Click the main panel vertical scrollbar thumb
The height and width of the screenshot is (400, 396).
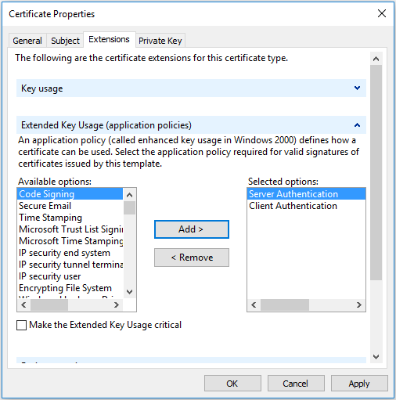(376, 173)
